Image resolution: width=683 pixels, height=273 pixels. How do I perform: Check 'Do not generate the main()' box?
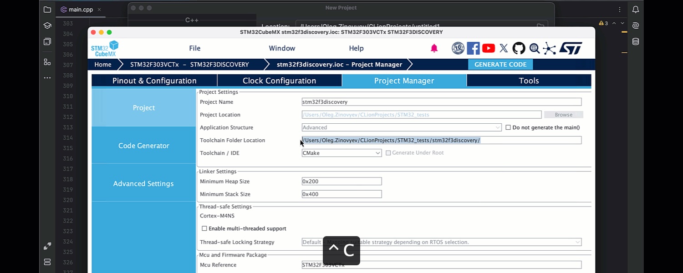[508, 127]
